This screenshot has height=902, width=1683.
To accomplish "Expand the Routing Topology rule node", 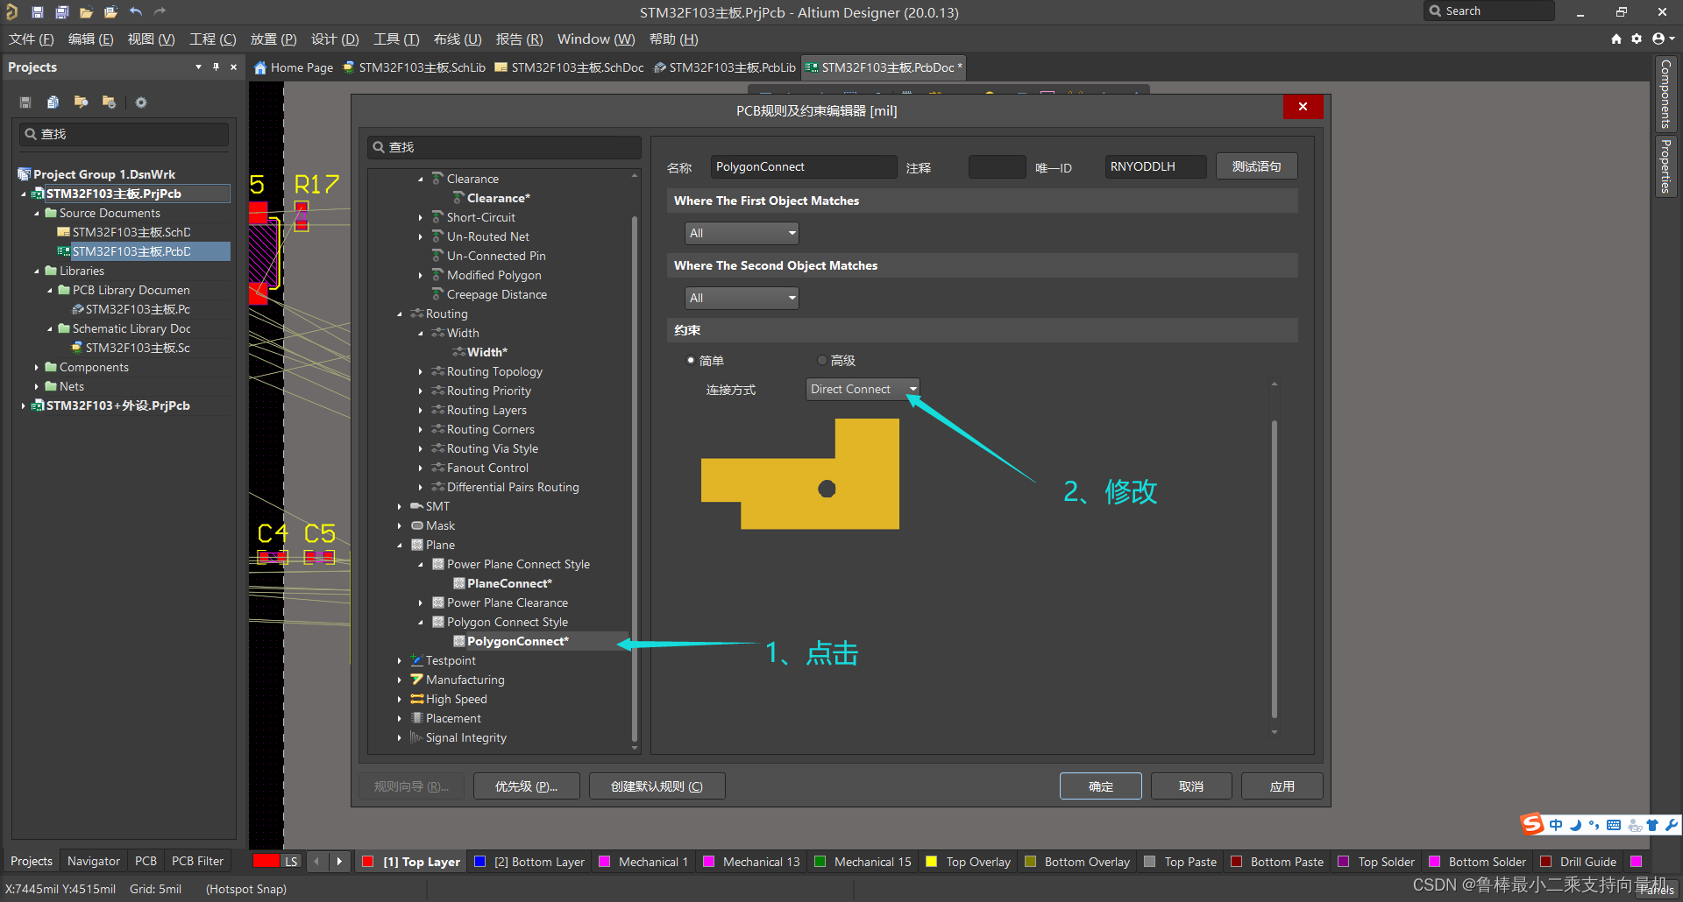I will [421, 372].
